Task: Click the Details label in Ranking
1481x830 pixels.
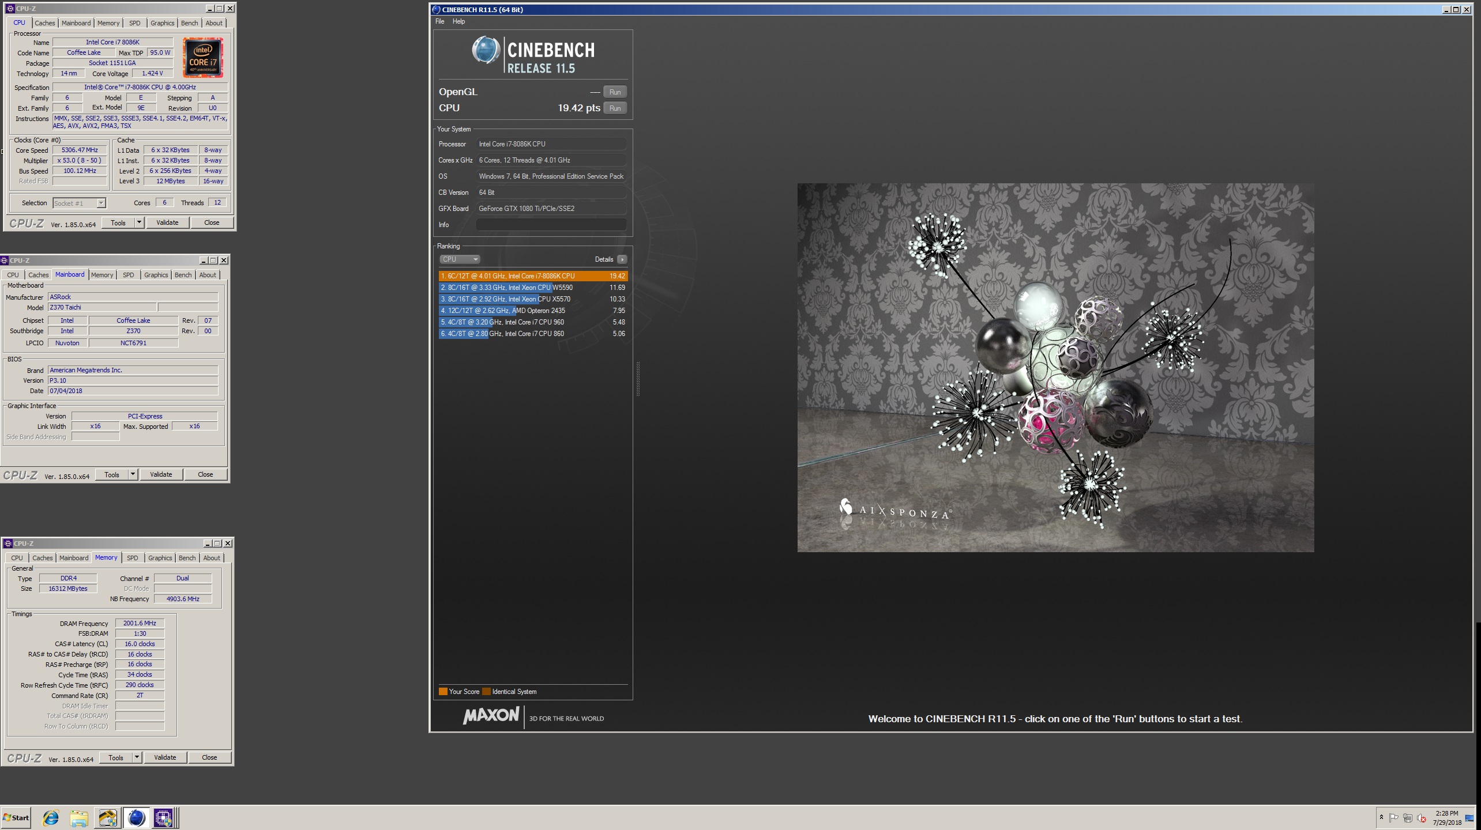Action: tap(604, 259)
